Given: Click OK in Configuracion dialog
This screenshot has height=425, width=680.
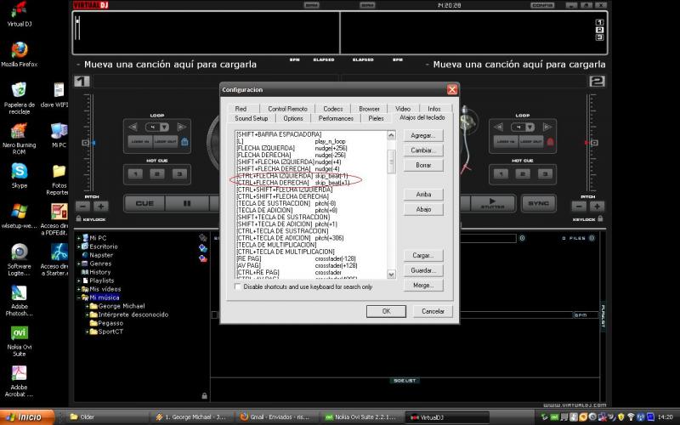Looking at the screenshot, I should [x=386, y=311].
